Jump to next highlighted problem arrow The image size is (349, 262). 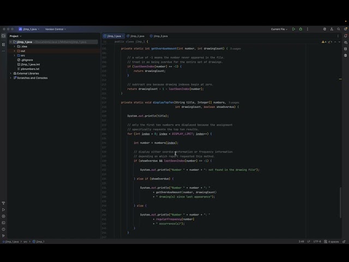pos(339,42)
